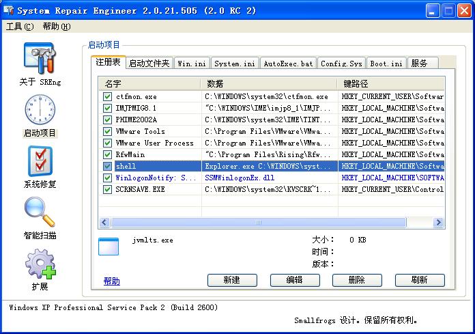Select the SCRNSAVE.EXE row name
This screenshot has height=334, width=475.
140,189
